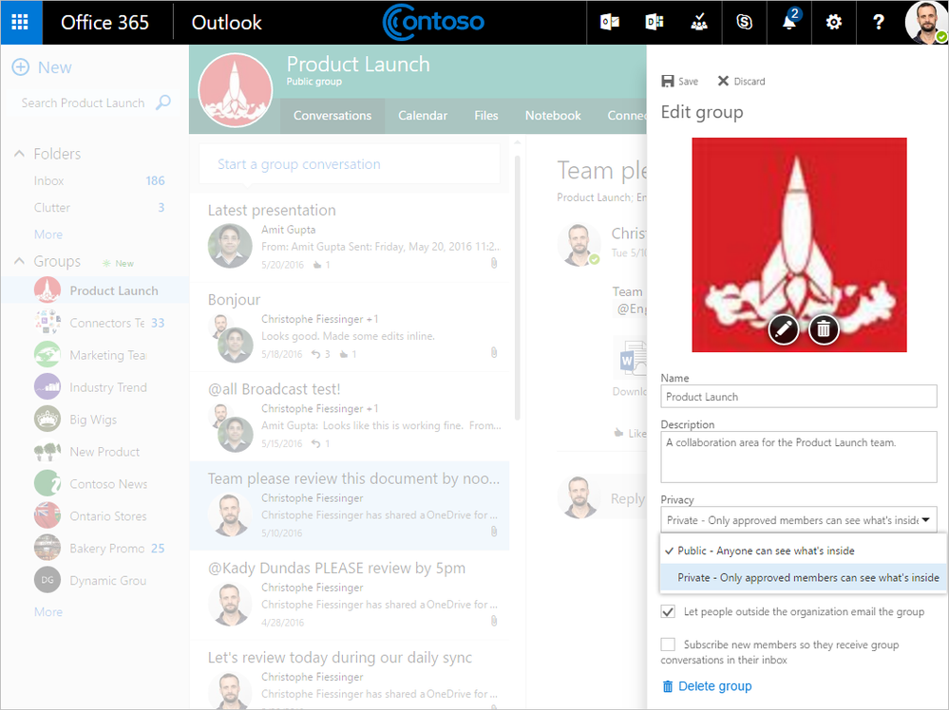The height and width of the screenshot is (710, 949).
Task: Click the New plus circle icon
Action: 21,67
